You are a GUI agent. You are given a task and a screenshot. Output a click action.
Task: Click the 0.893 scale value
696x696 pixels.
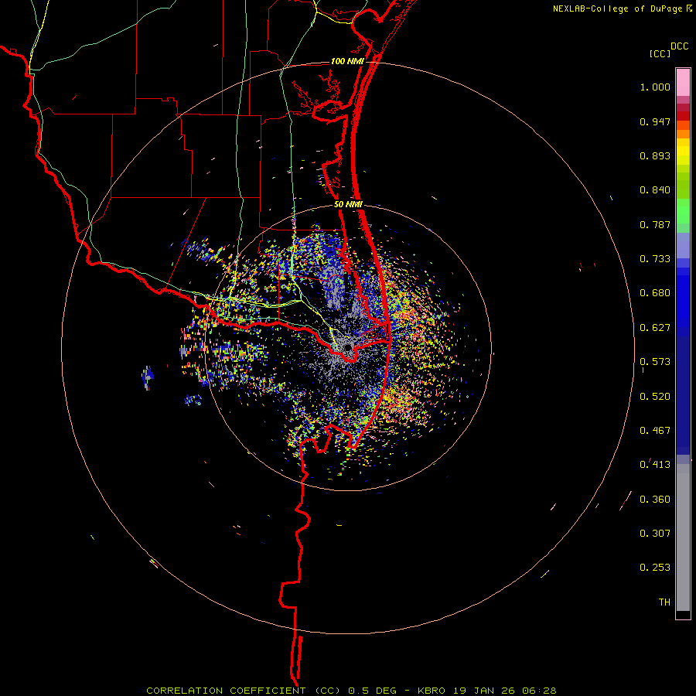click(655, 155)
